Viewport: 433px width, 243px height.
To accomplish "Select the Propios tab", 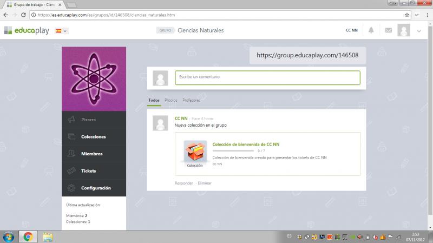I will [171, 100].
